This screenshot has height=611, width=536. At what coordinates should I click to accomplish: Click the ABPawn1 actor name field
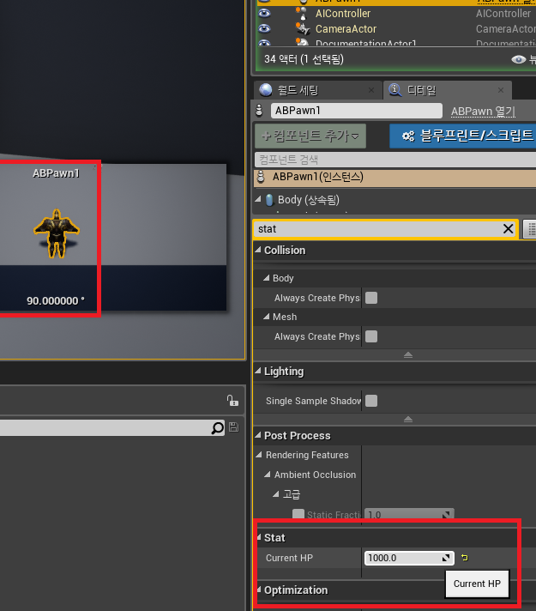point(357,111)
